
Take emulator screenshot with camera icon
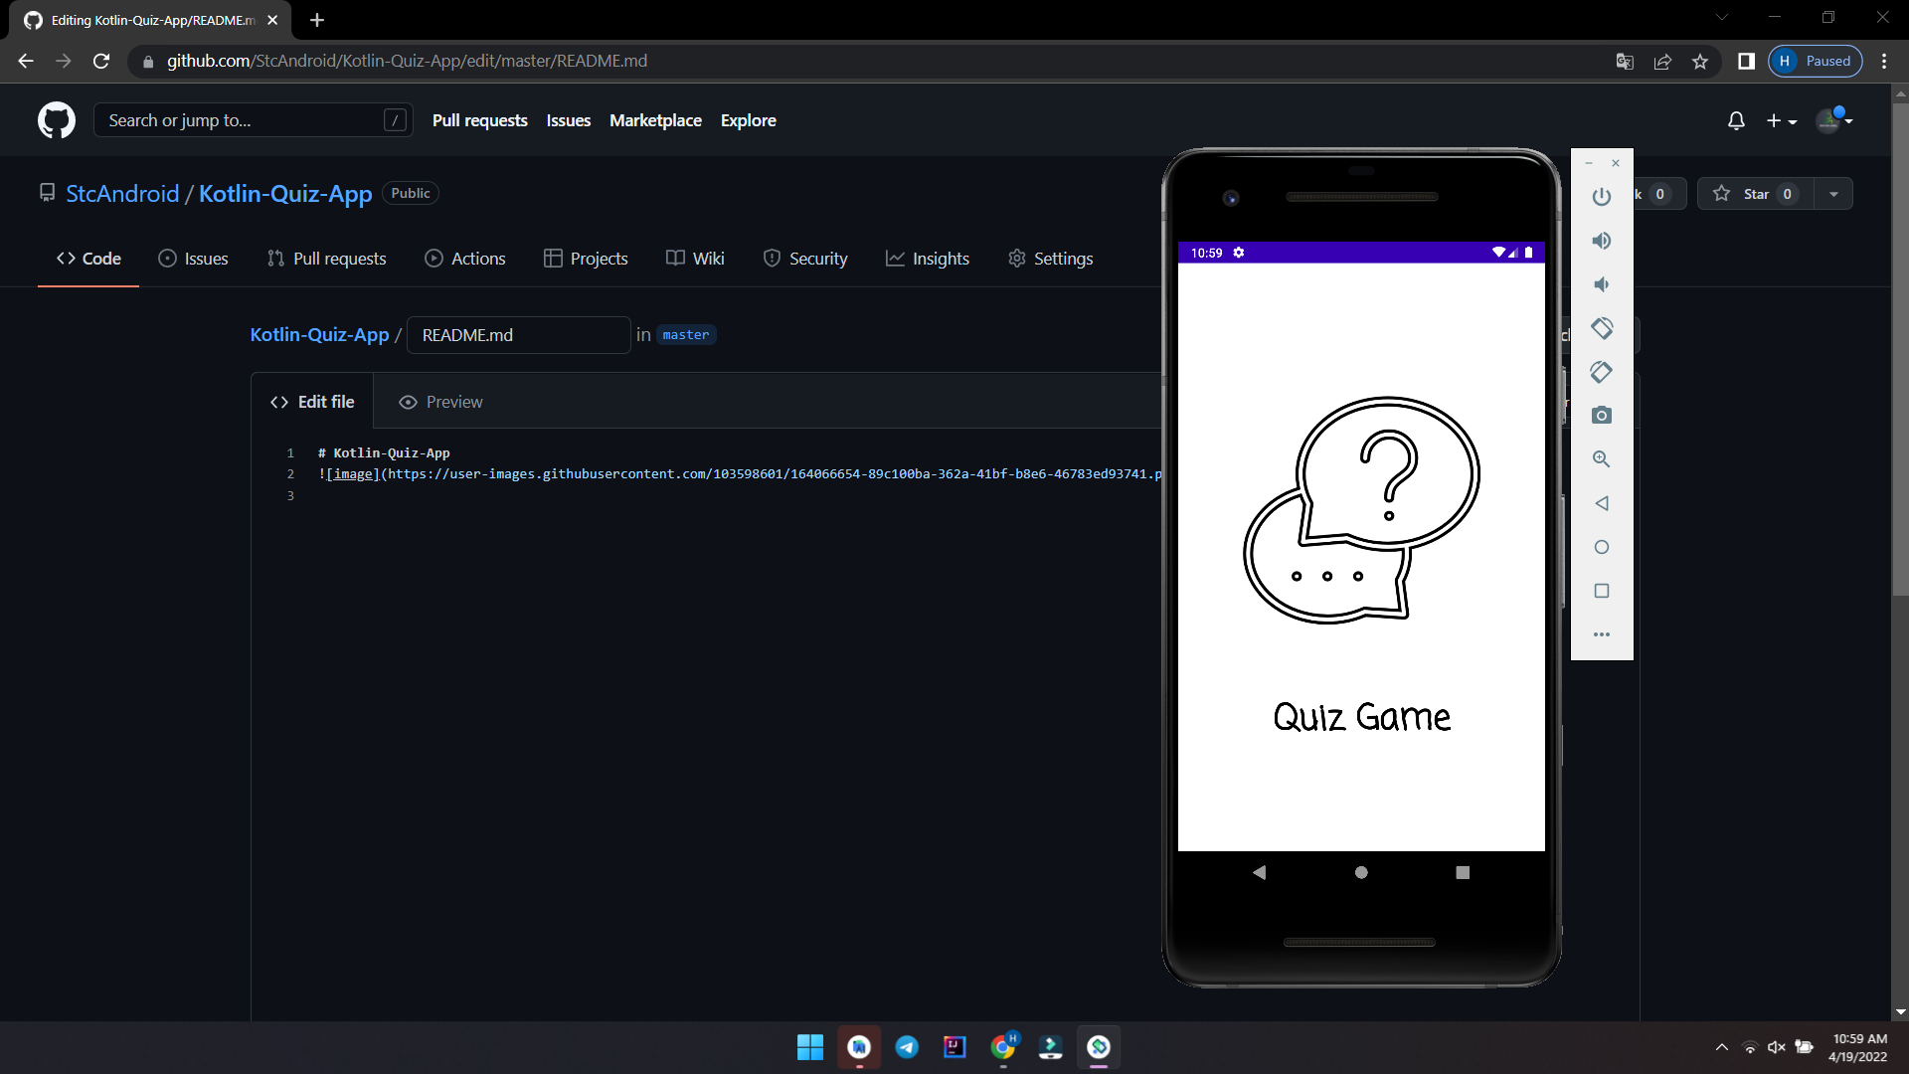(x=1601, y=416)
